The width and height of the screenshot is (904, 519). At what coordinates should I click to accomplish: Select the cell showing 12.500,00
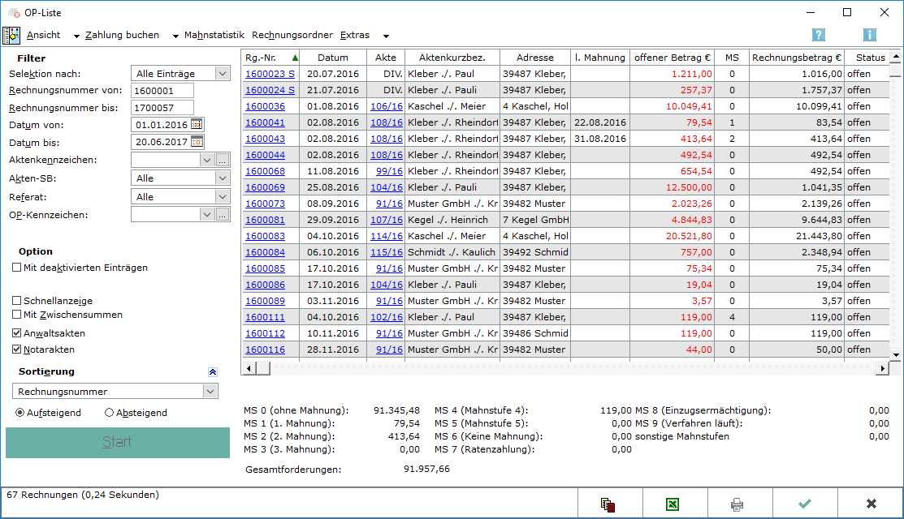coord(673,187)
